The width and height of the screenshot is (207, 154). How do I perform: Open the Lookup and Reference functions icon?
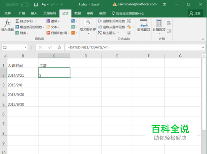pos(74,21)
